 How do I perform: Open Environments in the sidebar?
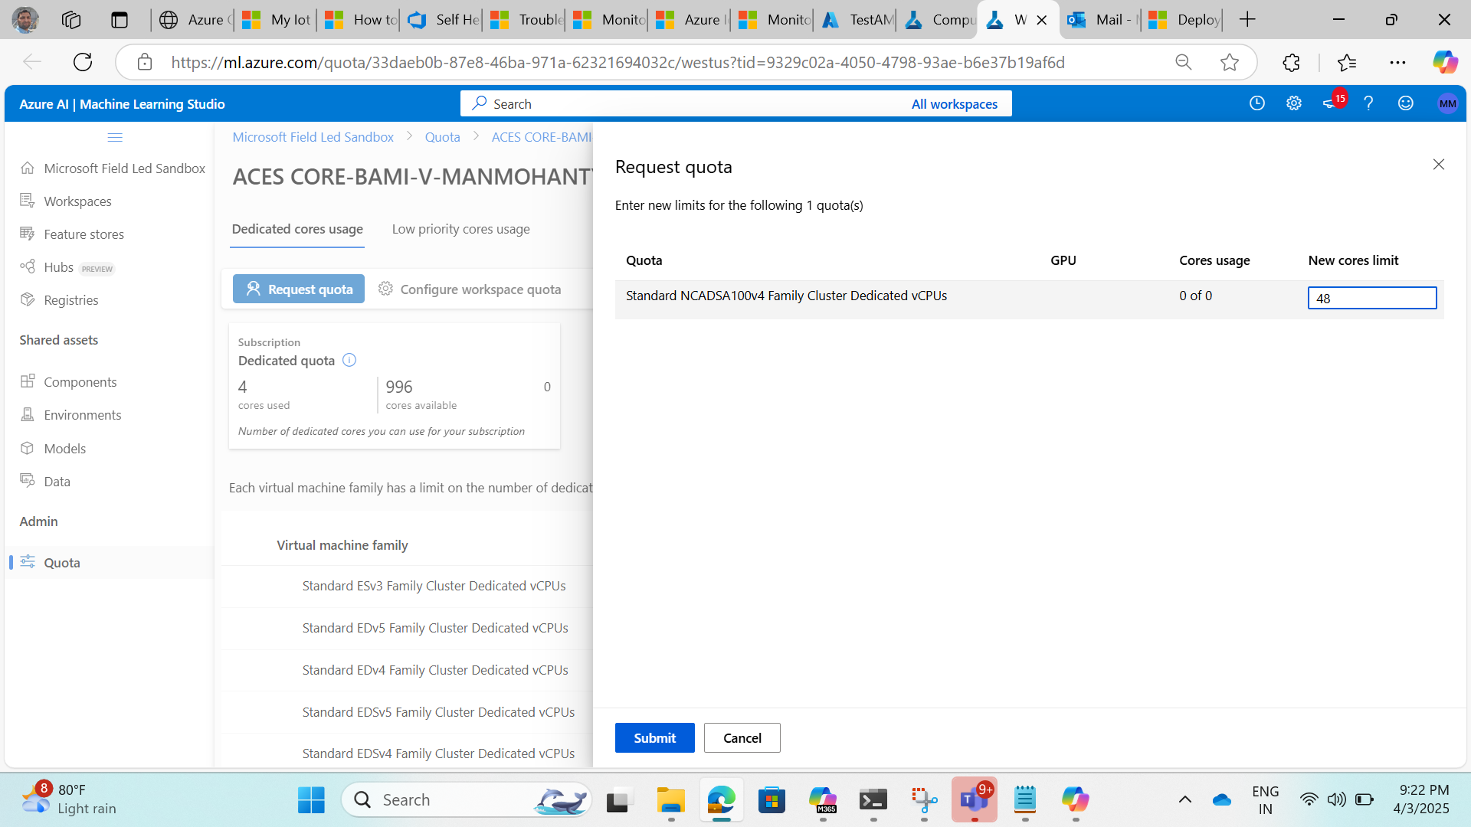coord(82,415)
